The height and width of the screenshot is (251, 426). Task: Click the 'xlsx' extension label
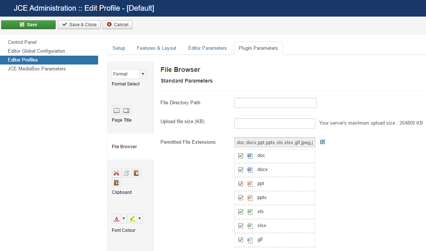click(262, 226)
